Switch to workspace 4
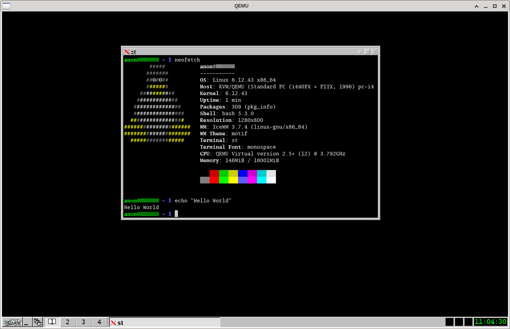This screenshot has width=510, height=329. coord(99,322)
